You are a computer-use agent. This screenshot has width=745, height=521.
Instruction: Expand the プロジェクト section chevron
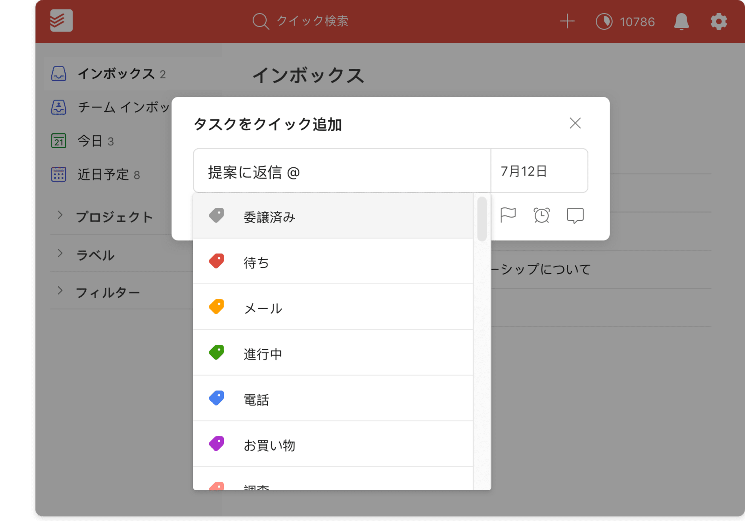[x=60, y=215]
